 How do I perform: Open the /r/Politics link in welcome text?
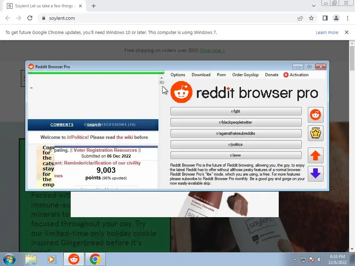pos(78,137)
